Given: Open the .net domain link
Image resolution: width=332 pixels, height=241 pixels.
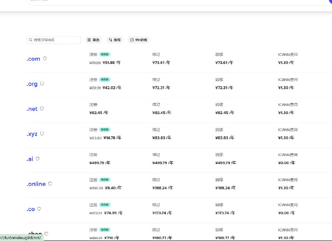Looking at the screenshot, I should pos(32,109).
